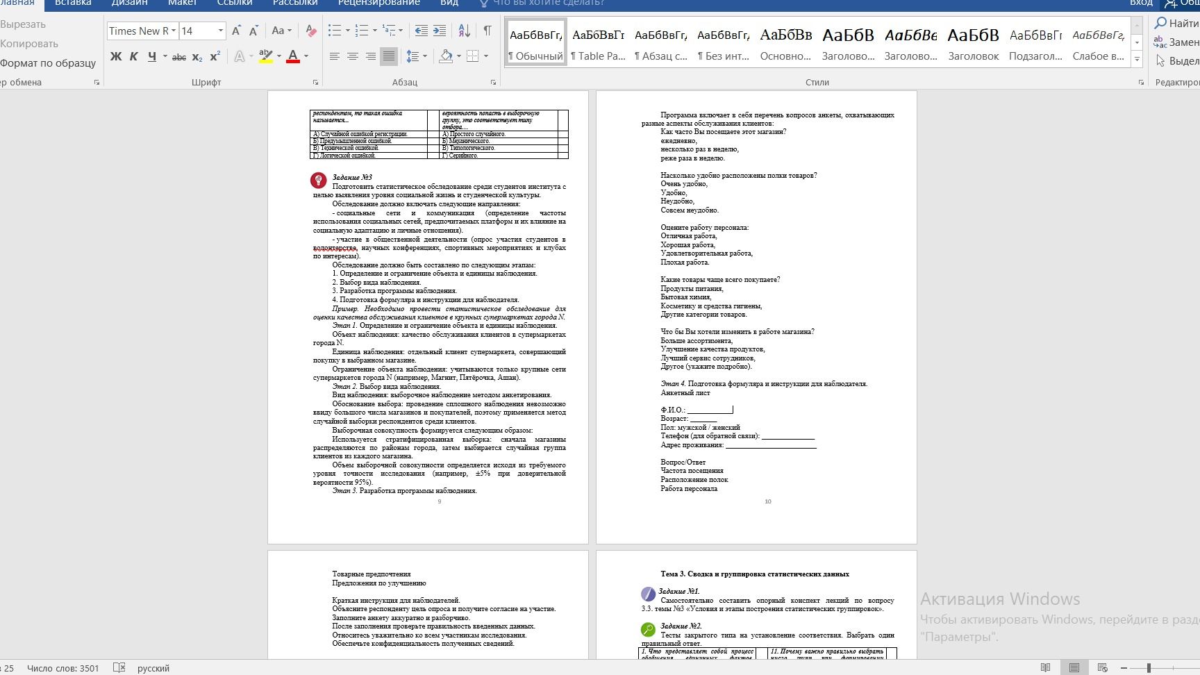The image size is (1200, 675).
Task: Click Формат по образцу button
Action: click(x=48, y=63)
